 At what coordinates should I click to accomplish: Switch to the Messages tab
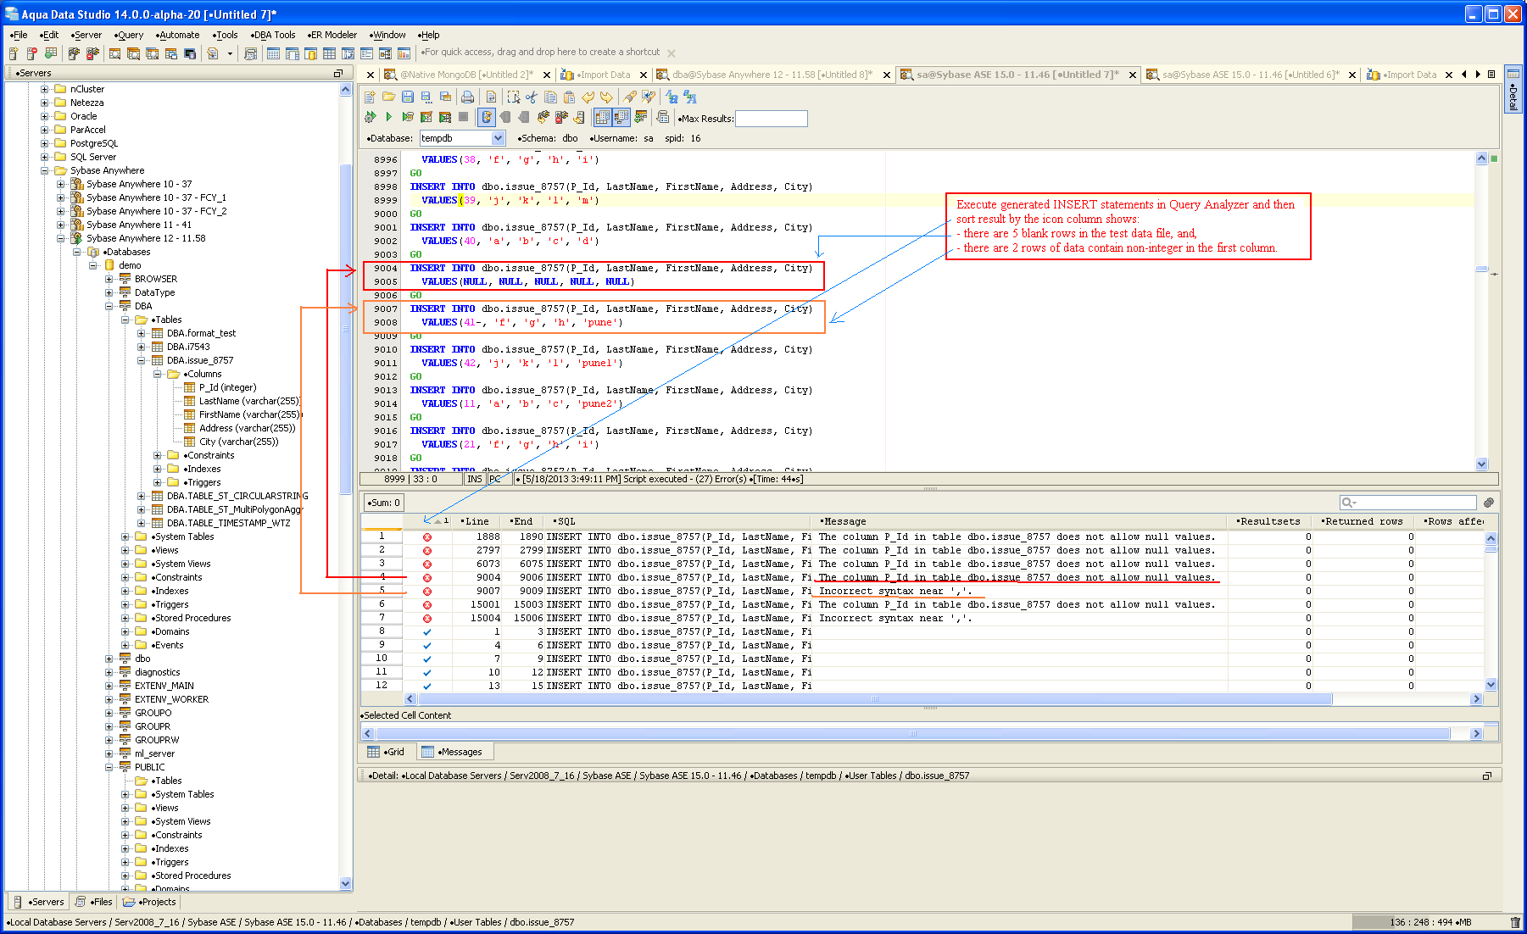(454, 752)
